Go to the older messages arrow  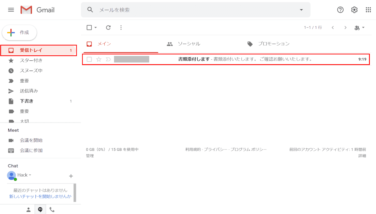click(x=345, y=27)
